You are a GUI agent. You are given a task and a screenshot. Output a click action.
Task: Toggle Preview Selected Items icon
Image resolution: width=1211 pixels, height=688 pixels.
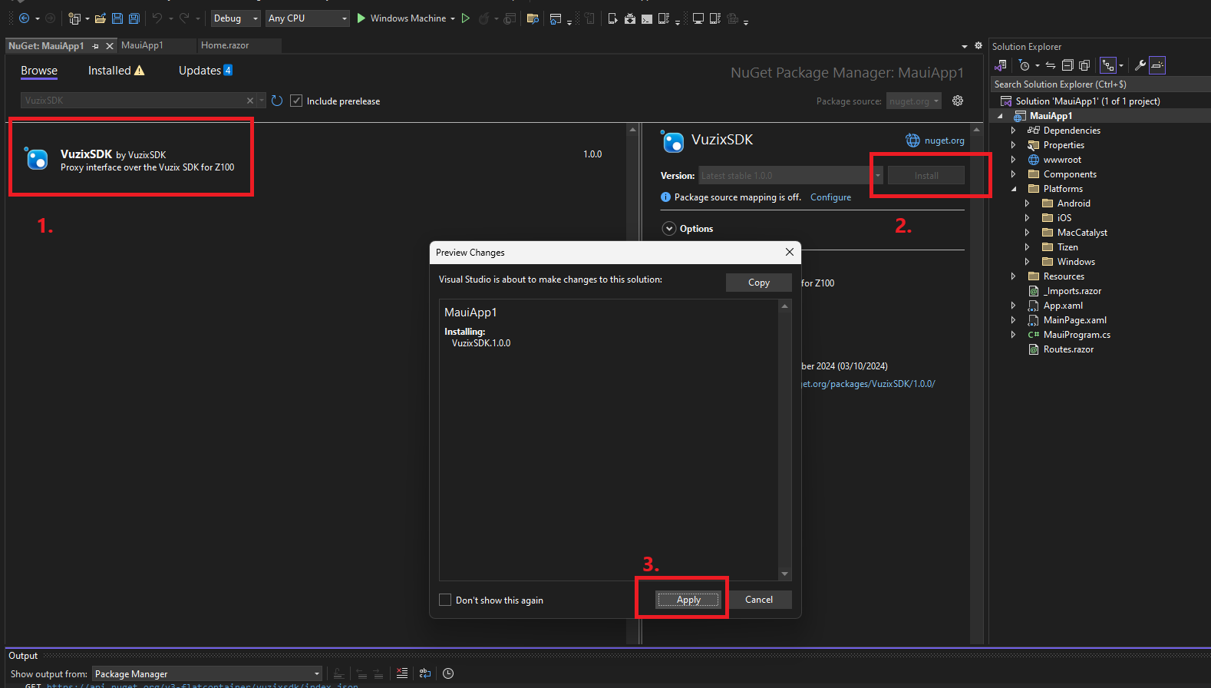[1157, 65]
